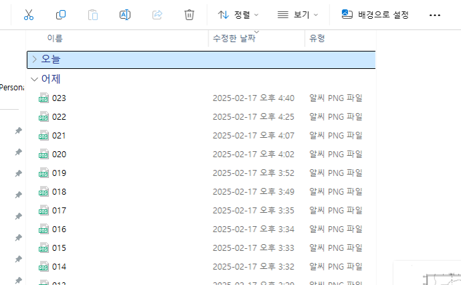Click 알씨 PNG 파일 type for file 014
Screen dimensions: 461x285
point(335,267)
